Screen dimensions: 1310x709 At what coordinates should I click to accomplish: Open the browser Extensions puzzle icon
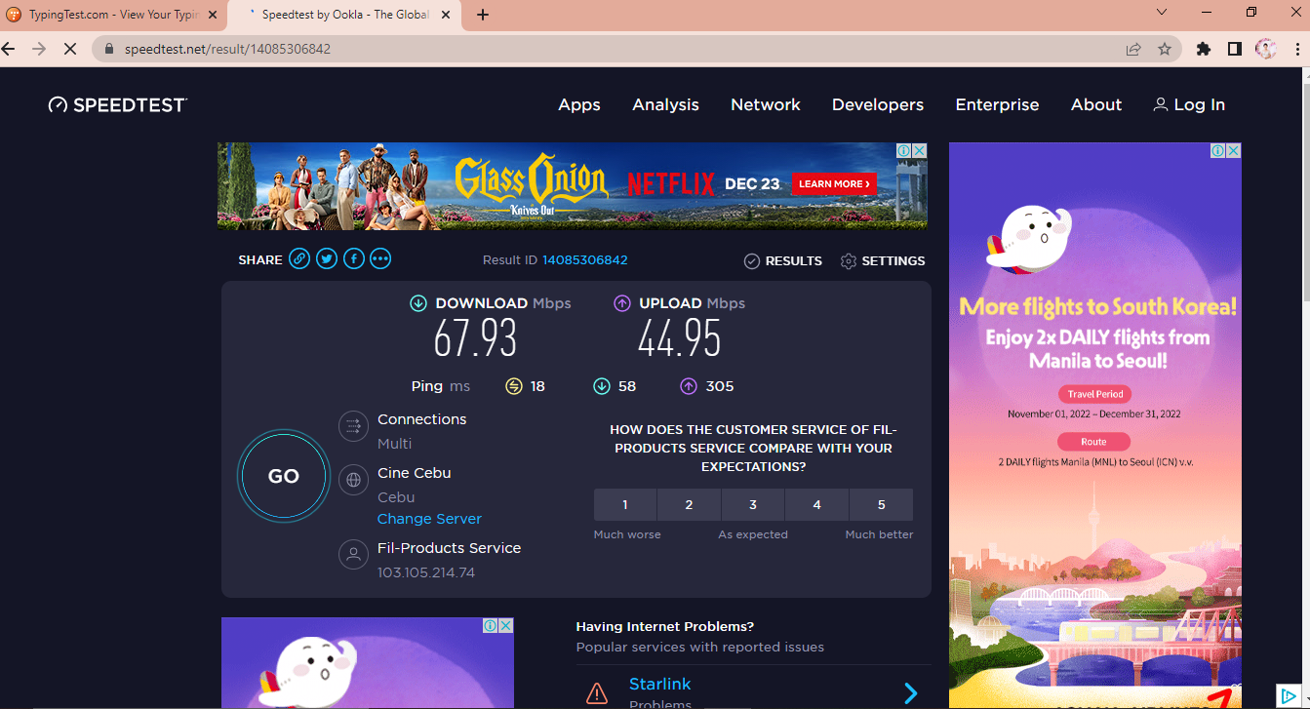(x=1204, y=49)
